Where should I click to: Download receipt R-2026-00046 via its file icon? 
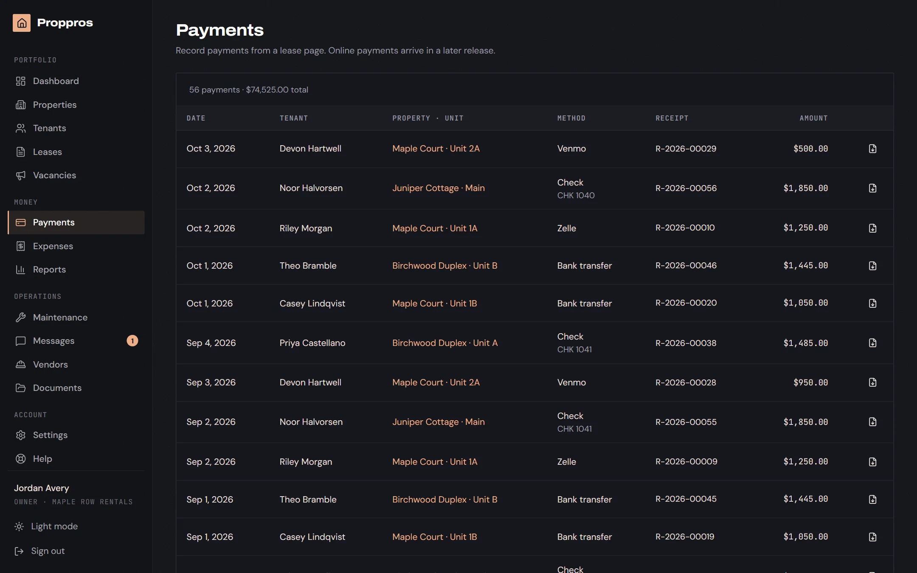[872, 266]
